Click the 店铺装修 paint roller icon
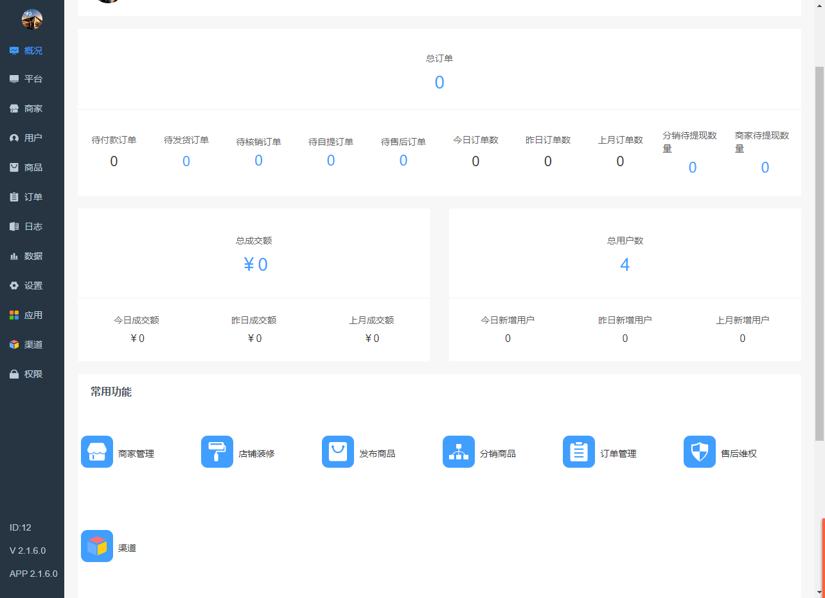 tap(217, 452)
